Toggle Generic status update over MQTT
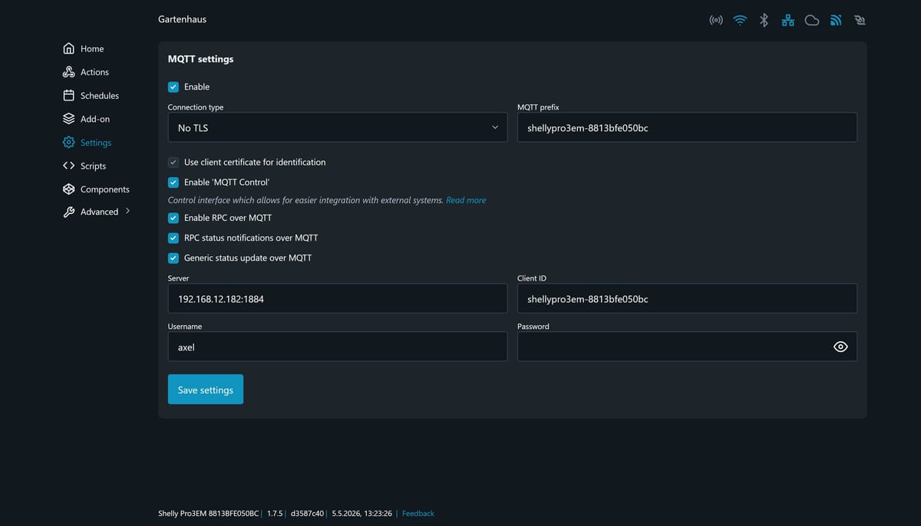921x526 pixels. tap(173, 258)
